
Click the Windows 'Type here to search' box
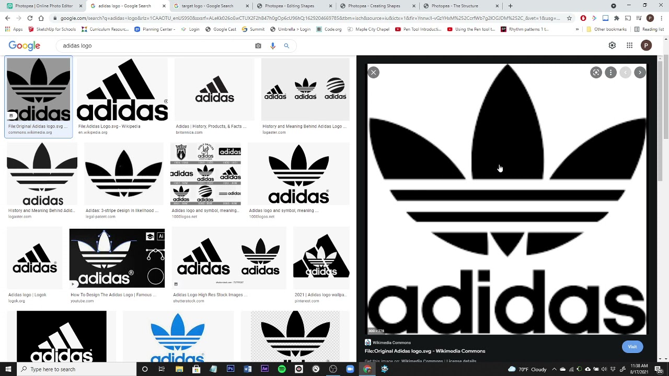[x=76, y=369]
